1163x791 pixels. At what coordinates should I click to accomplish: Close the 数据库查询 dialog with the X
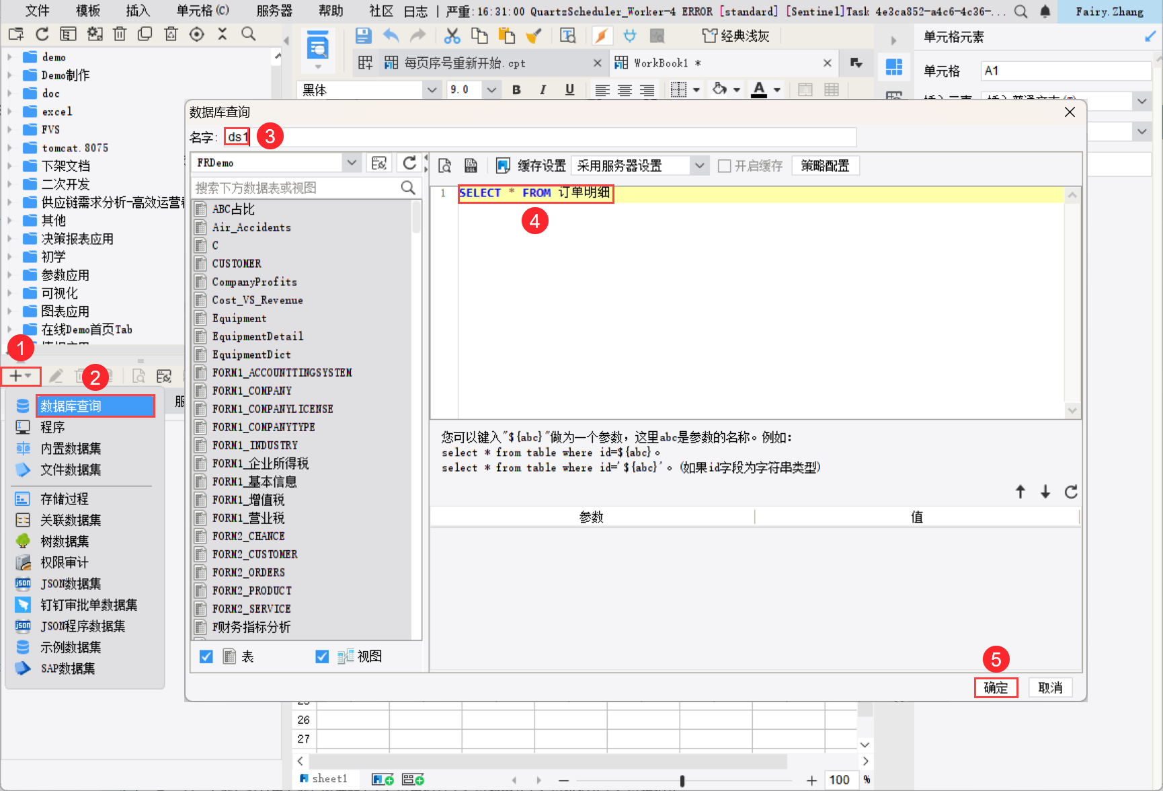click(x=1070, y=112)
